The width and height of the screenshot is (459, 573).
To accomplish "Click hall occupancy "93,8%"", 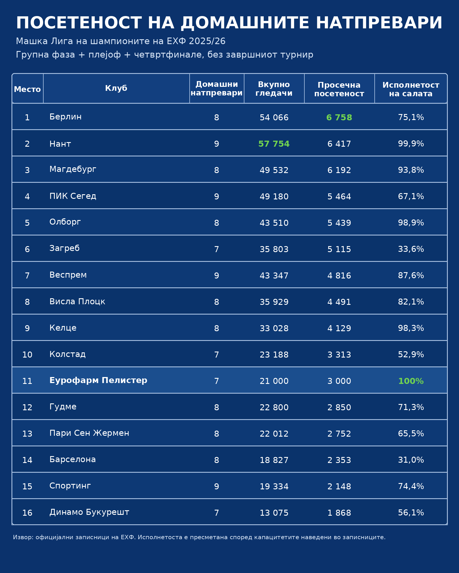I will pos(411,170).
